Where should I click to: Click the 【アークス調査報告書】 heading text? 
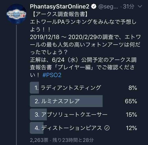click(x=60, y=14)
